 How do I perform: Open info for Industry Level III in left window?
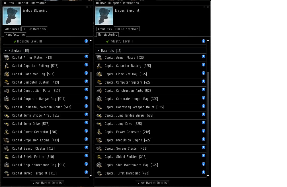click(x=86, y=41)
